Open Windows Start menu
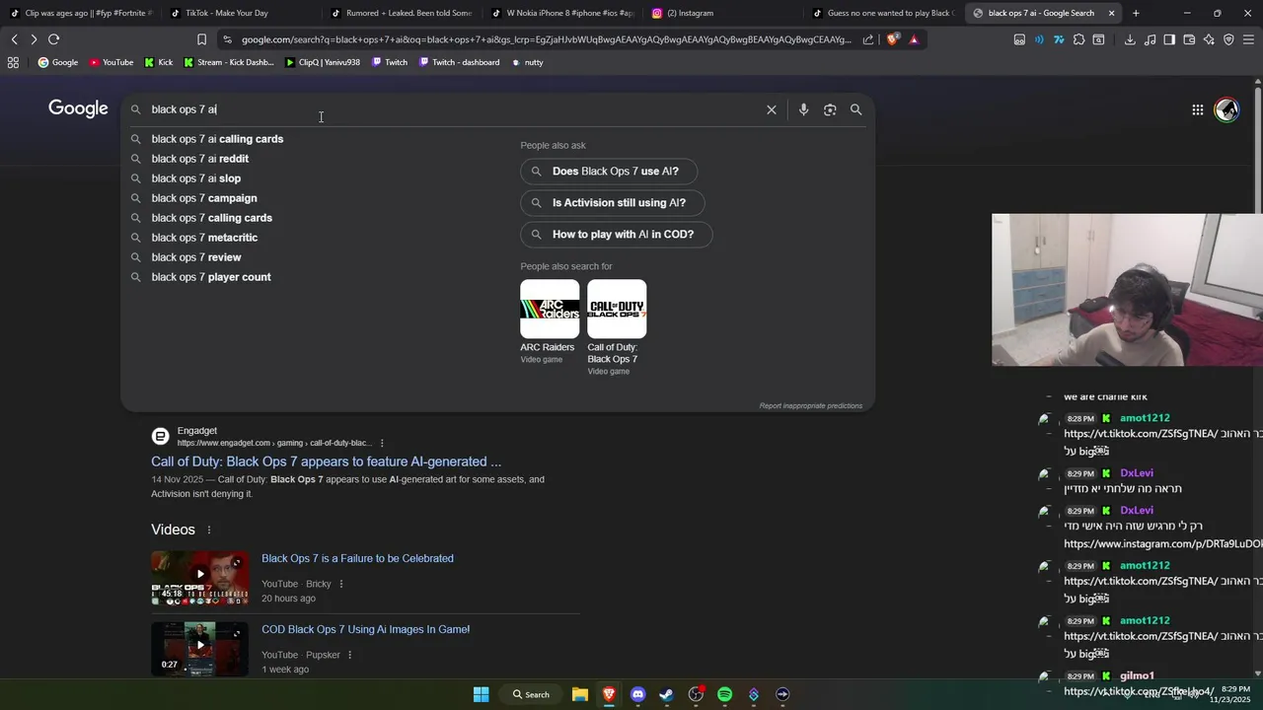Image resolution: width=1263 pixels, height=710 pixels. point(481,694)
